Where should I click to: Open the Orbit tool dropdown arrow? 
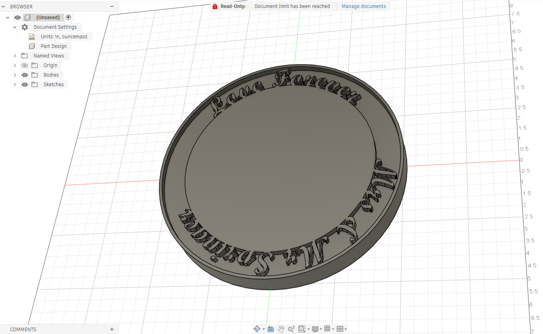[x=264, y=329]
